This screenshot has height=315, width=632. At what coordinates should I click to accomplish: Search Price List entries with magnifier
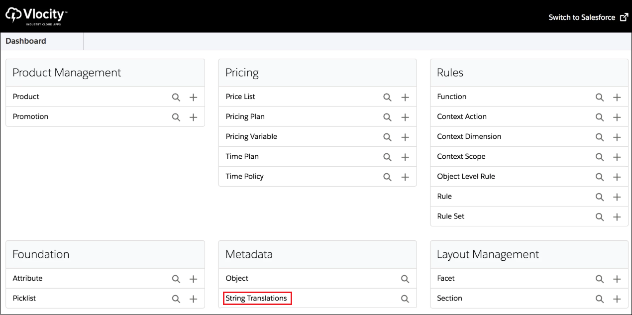point(388,97)
